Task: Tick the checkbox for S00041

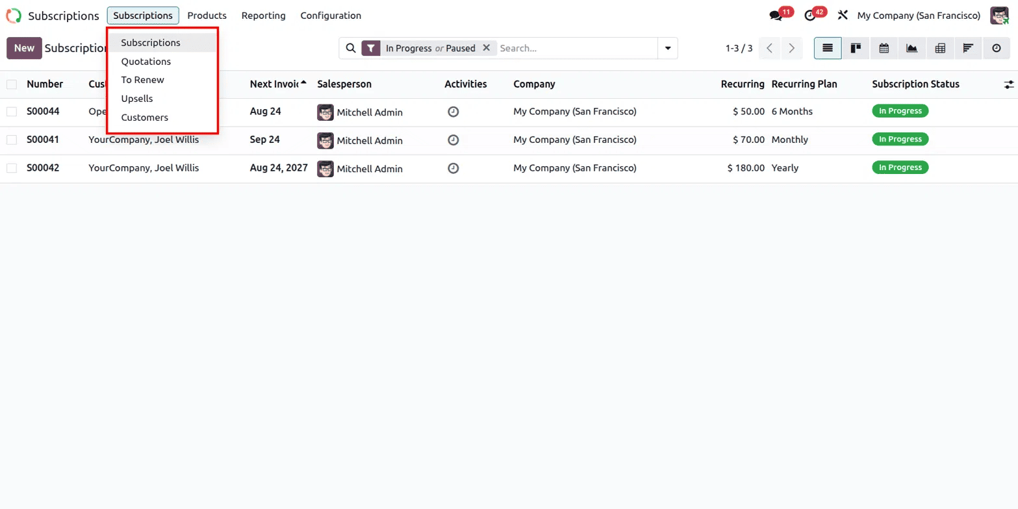Action: tap(12, 140)
